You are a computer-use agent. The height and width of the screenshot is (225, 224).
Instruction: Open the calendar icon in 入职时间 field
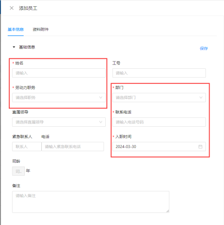(x=200, y=146)
